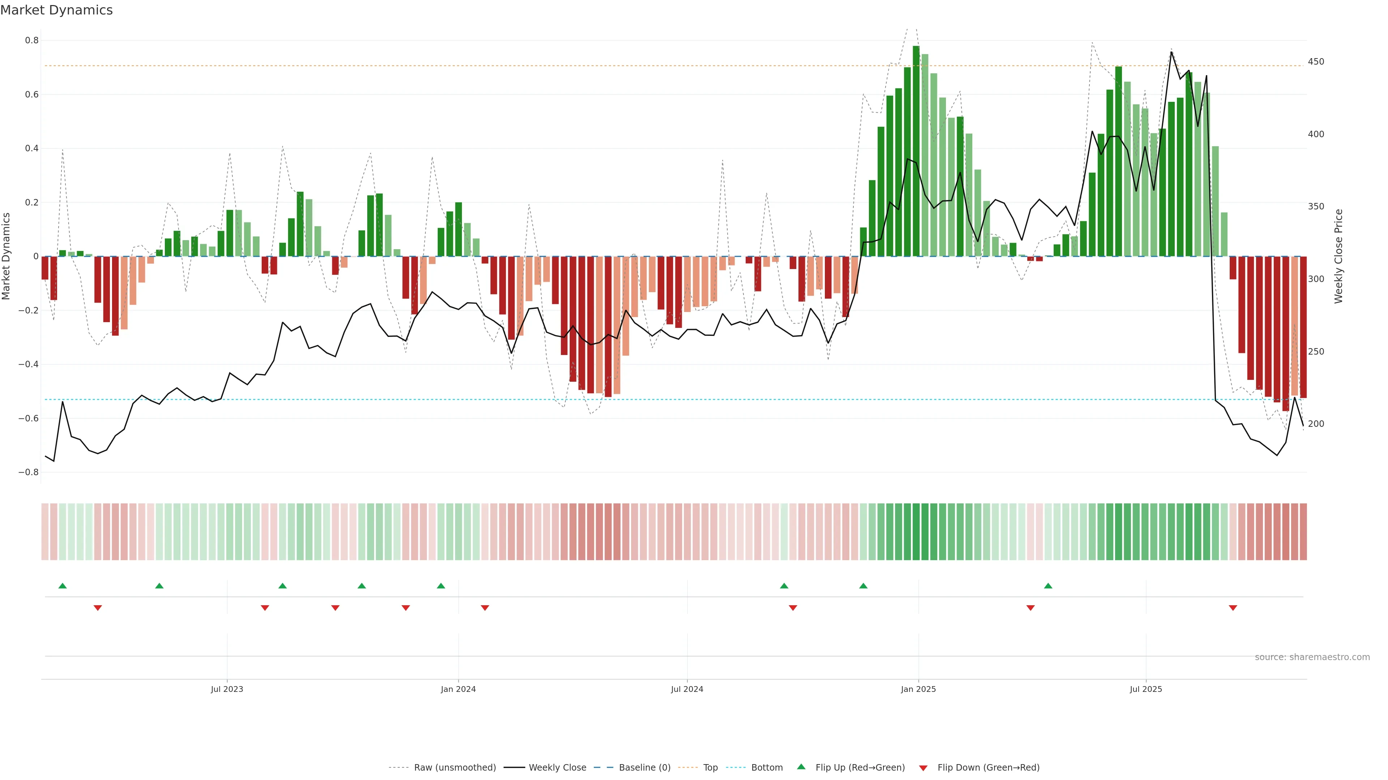Click the leftmost green flip-up triangle marker
Image resolution: width=1388 pixels, height=780 pixels.
(63, 586)
